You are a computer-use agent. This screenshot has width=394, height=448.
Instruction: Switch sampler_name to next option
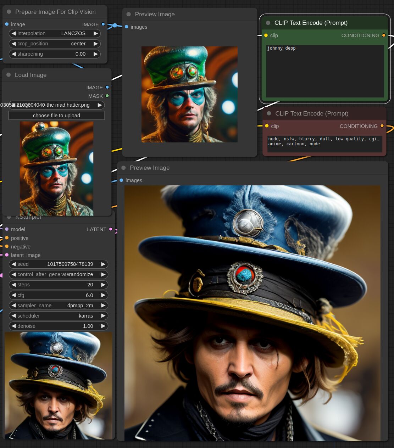tap(103, 305)
